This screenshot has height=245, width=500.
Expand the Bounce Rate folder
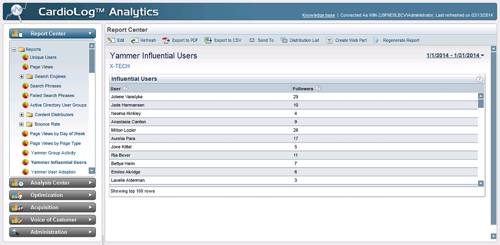(x=22, y=124)
